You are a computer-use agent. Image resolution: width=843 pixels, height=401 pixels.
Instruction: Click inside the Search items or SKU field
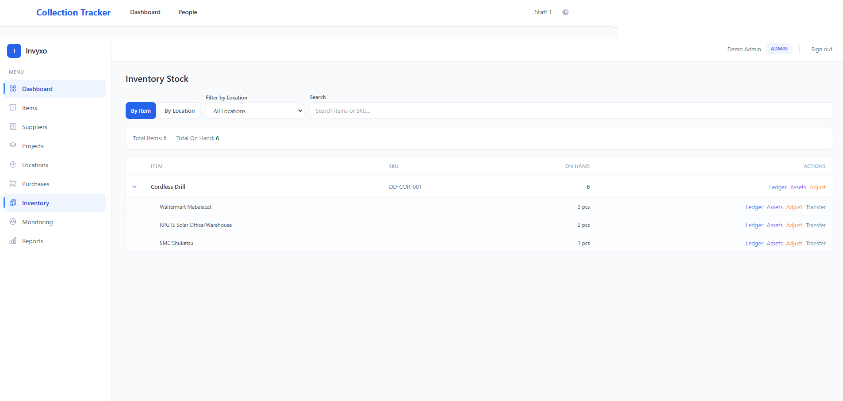point(571,111)
